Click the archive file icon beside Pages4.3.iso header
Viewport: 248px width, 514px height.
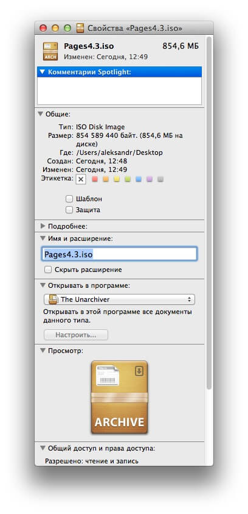pyautogui.click(x=50, y=51)
